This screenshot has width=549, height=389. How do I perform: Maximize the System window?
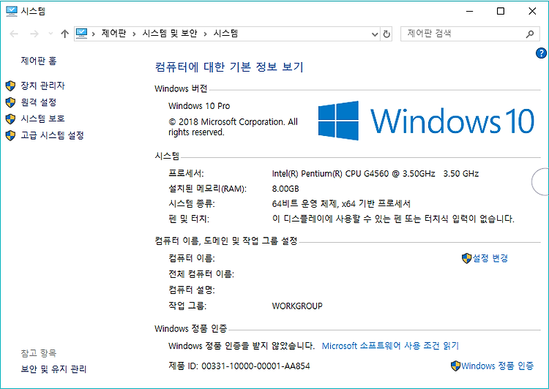501,11
